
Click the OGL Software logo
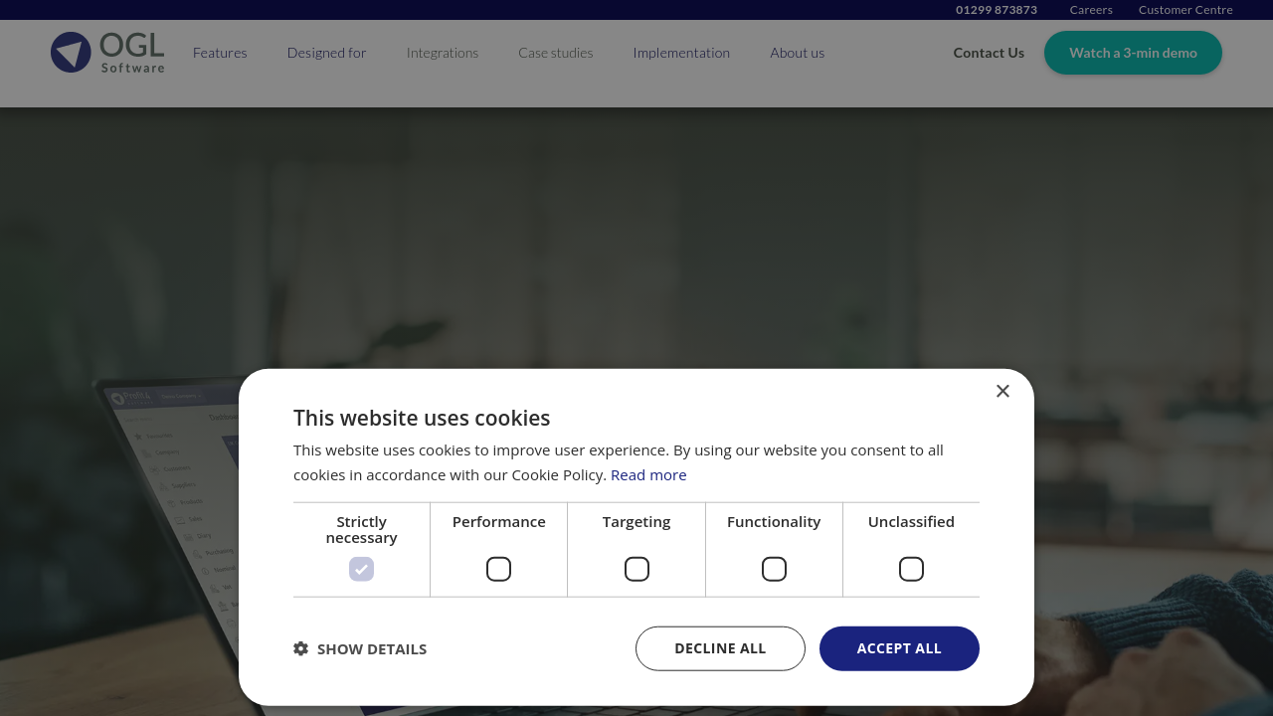[107, 53]
